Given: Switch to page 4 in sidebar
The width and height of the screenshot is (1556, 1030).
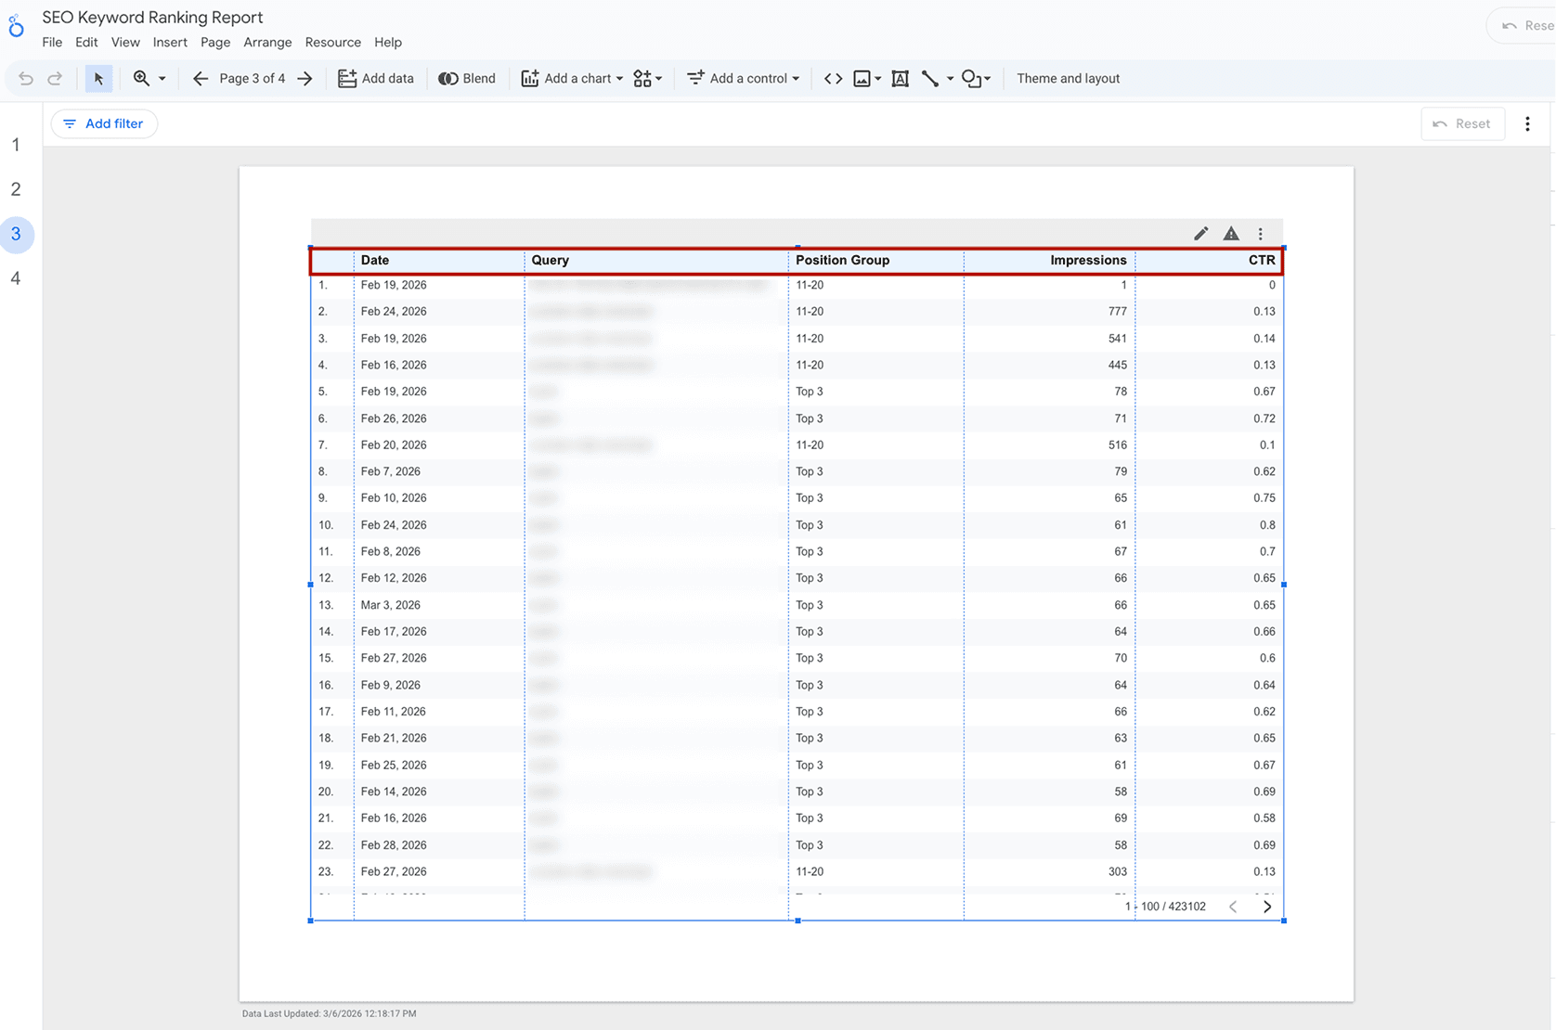Looking at the screenshot, I should pyautogui.click(x=16, y=277).
